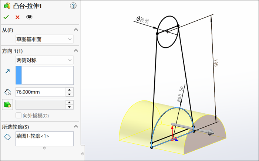Click the D1 depth icon
This screenshot has height=161, width=259.
7,92
